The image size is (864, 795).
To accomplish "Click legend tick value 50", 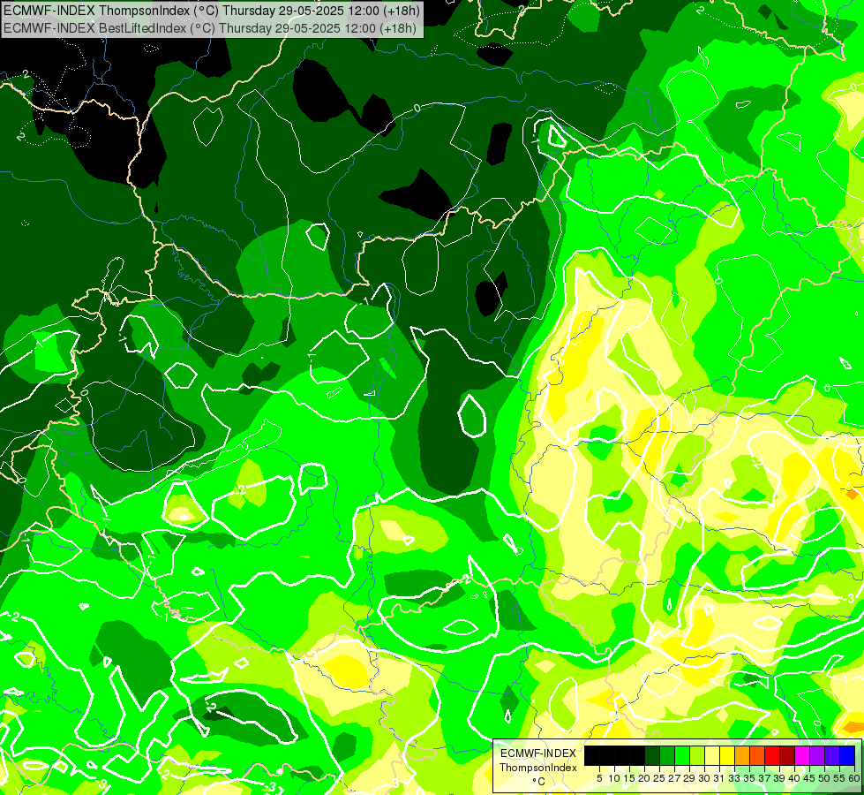I will point(825,778).
